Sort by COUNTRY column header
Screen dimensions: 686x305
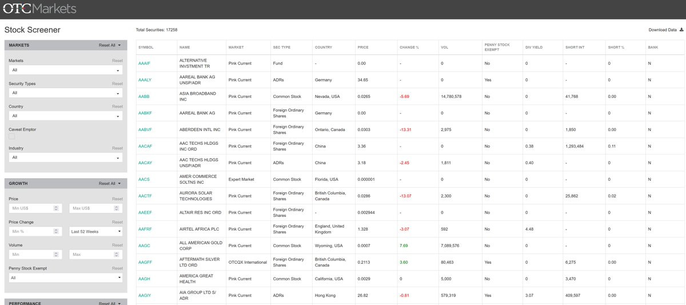[x=323, y=47]
